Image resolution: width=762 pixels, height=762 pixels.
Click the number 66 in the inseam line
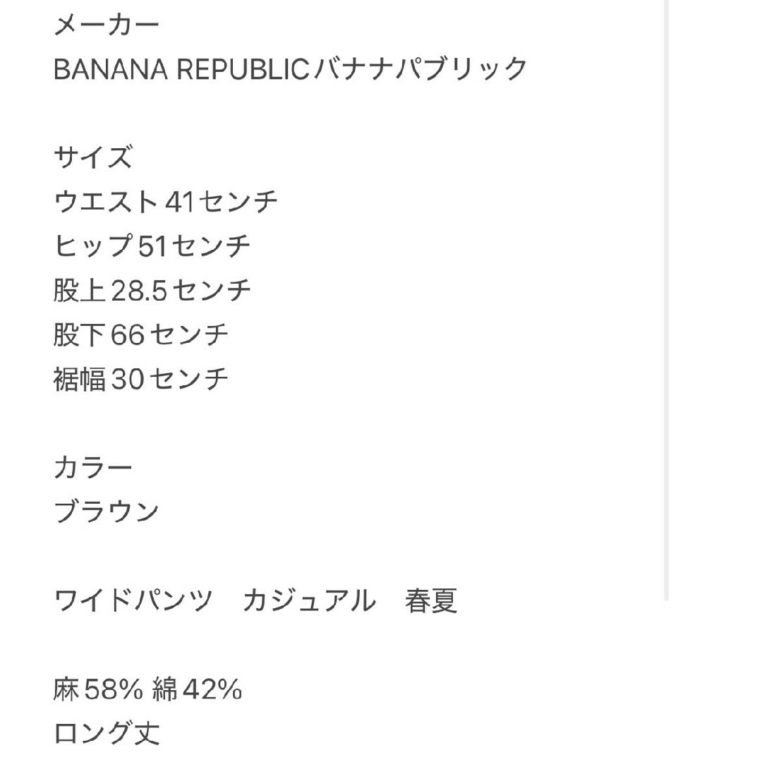pos(128,335)
